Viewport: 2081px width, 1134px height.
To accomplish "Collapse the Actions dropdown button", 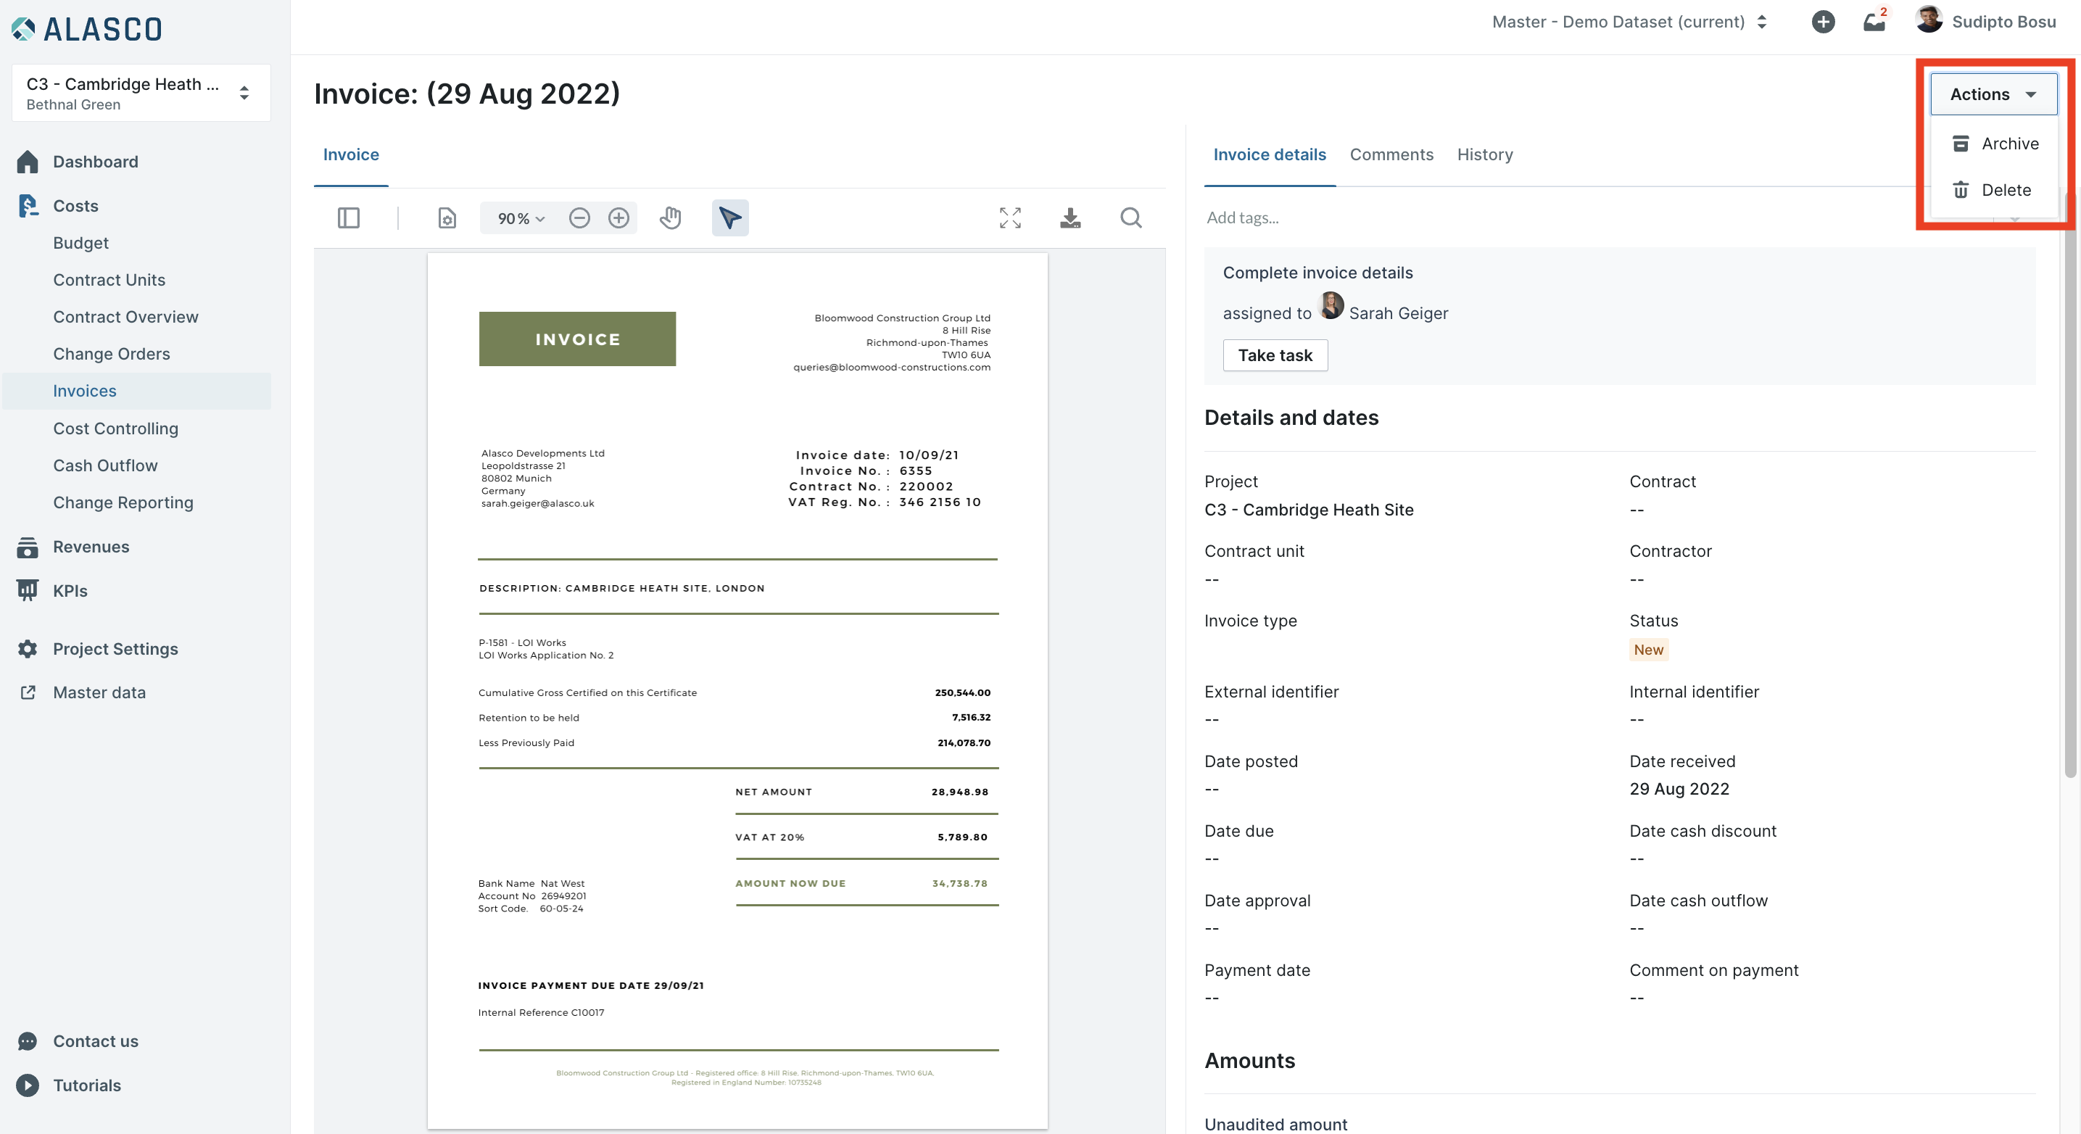I will pyautogui.click(x=1993, y=94).
